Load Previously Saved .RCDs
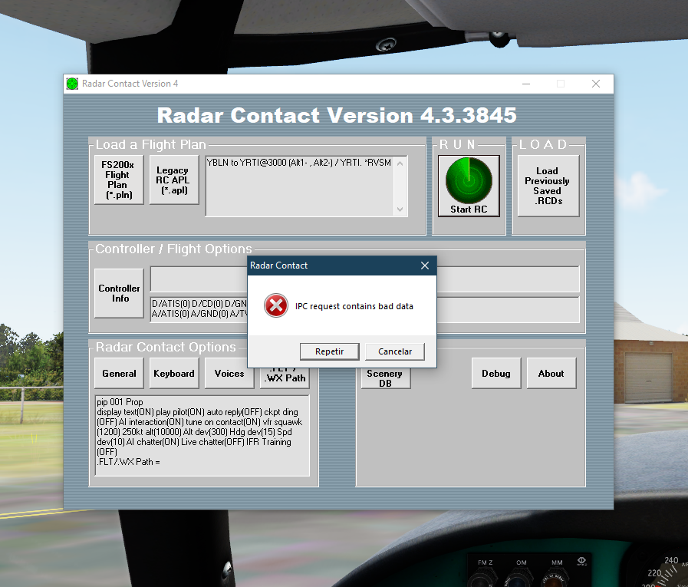 548,186
